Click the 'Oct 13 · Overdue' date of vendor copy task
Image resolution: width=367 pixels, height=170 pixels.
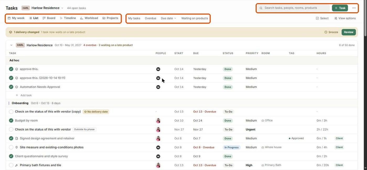point(204,112)
